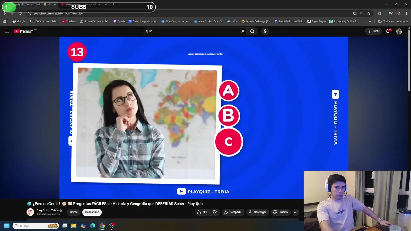411x231 pixels.
Task: Open the YouTube bookmark
Action: click(69, 21)
